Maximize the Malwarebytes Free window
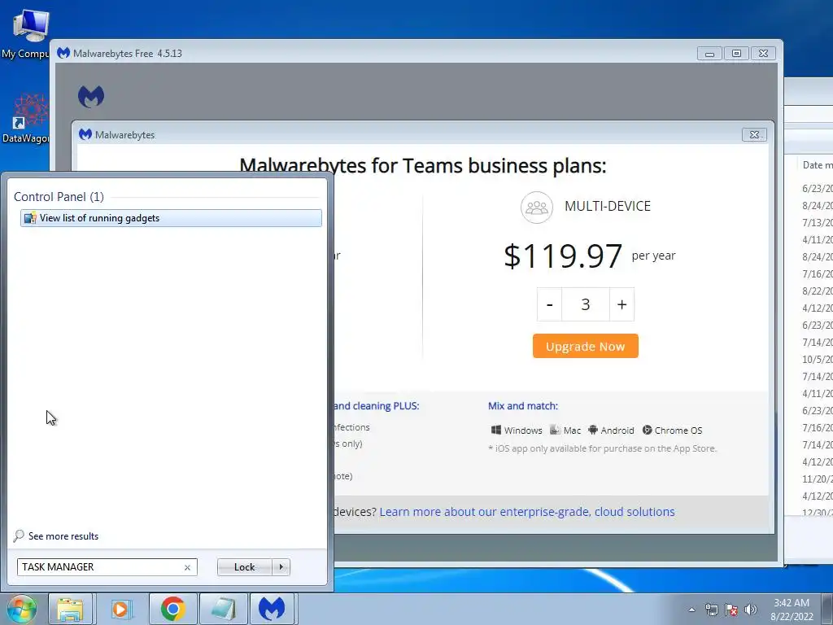This screenshot has width=833, height=625. 736,54
